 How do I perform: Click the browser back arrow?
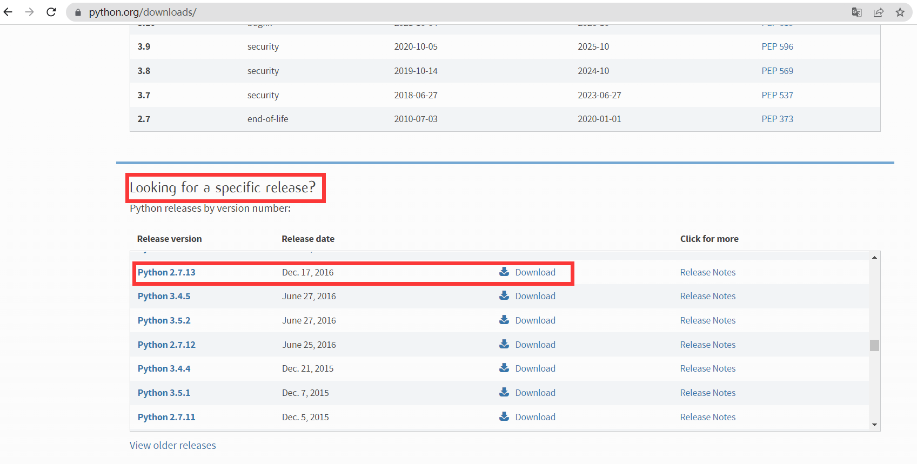(x=8, y=12)
